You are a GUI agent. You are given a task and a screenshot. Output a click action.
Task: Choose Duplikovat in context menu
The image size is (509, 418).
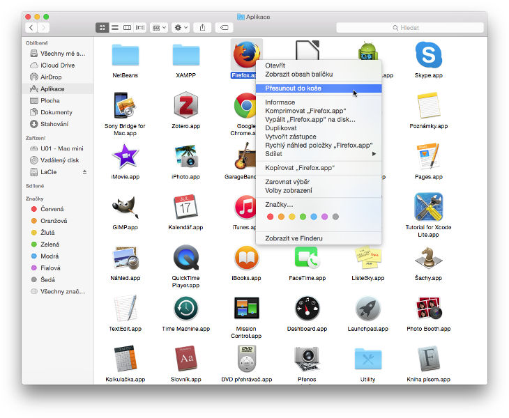pos(281,128)
